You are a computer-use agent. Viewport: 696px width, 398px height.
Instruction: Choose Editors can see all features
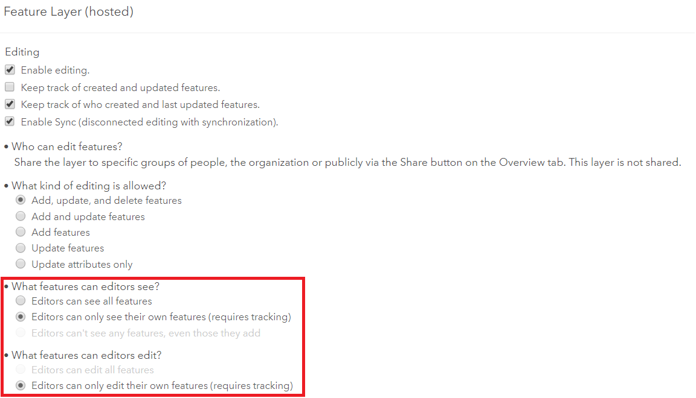tap(21, 301)
